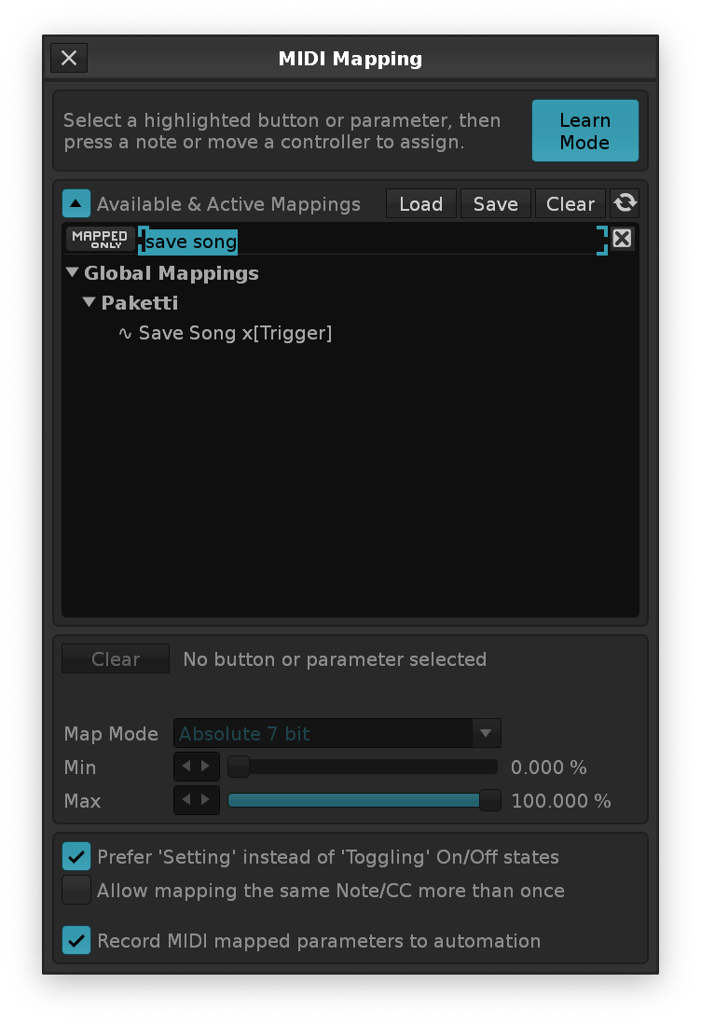Save the current MIDI mappings

pos(495,203)
